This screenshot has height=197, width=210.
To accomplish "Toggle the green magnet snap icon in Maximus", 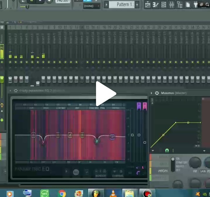I will [x=167, y=151].
